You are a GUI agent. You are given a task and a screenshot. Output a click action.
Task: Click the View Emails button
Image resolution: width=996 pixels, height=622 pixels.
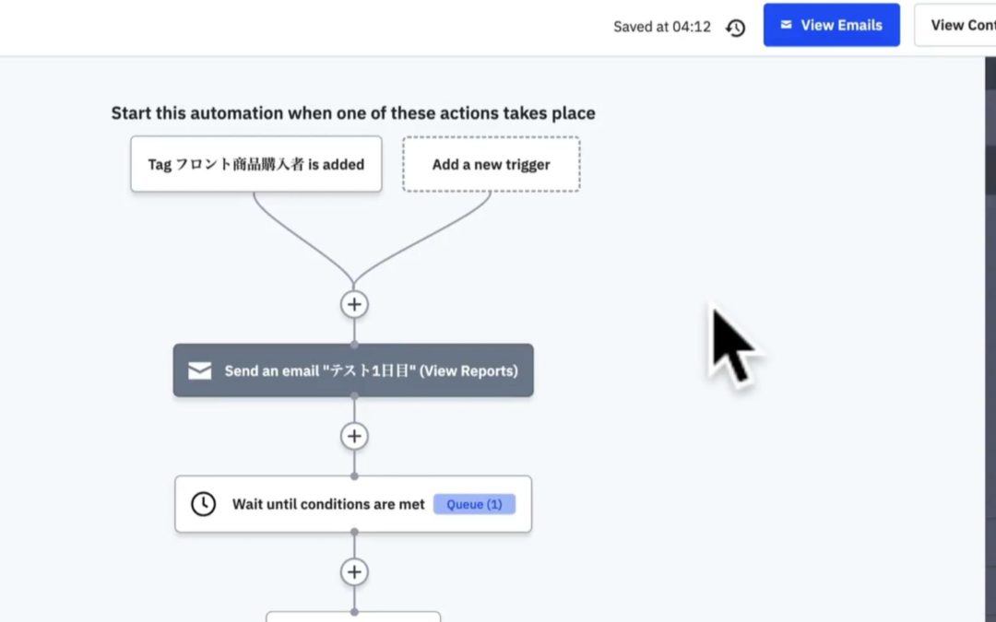(831, 25)
